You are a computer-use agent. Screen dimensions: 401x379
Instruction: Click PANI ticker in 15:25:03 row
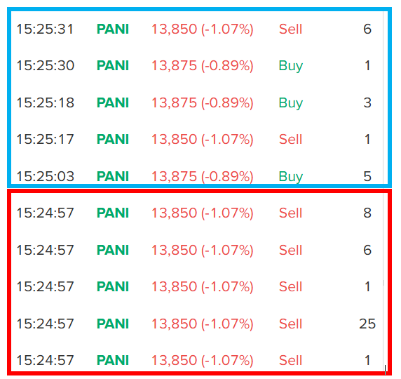(x=113, y=176)
